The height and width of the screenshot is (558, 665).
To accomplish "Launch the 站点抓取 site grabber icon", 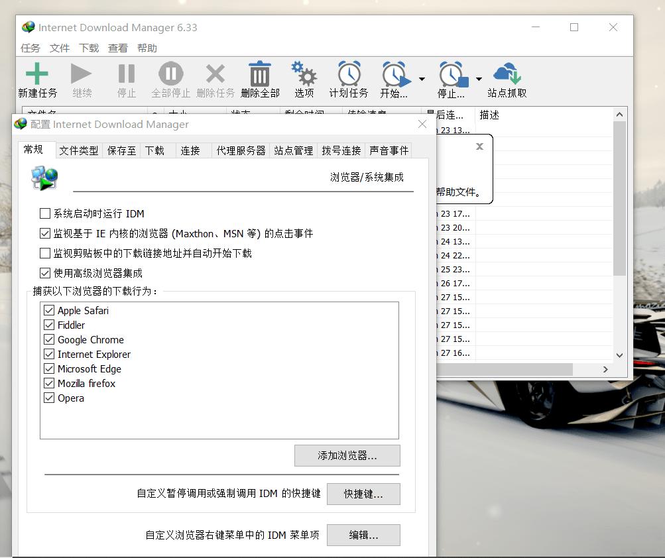I will [506, 73].
